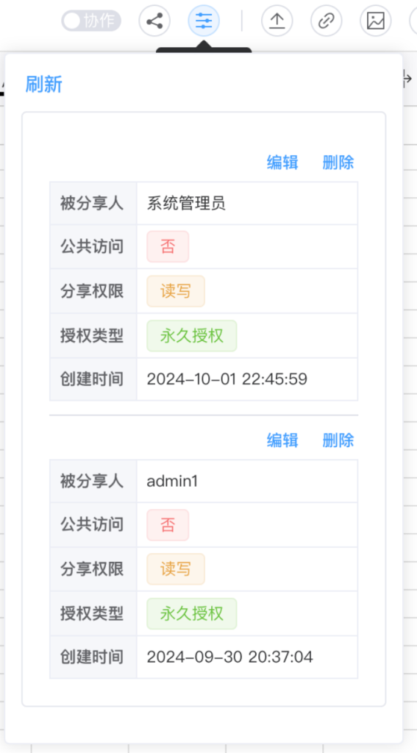The image size is (417, 753).
Task: Edit the 系统管理员 share entry
Action: pyautogui.click(x=282, y=163)
